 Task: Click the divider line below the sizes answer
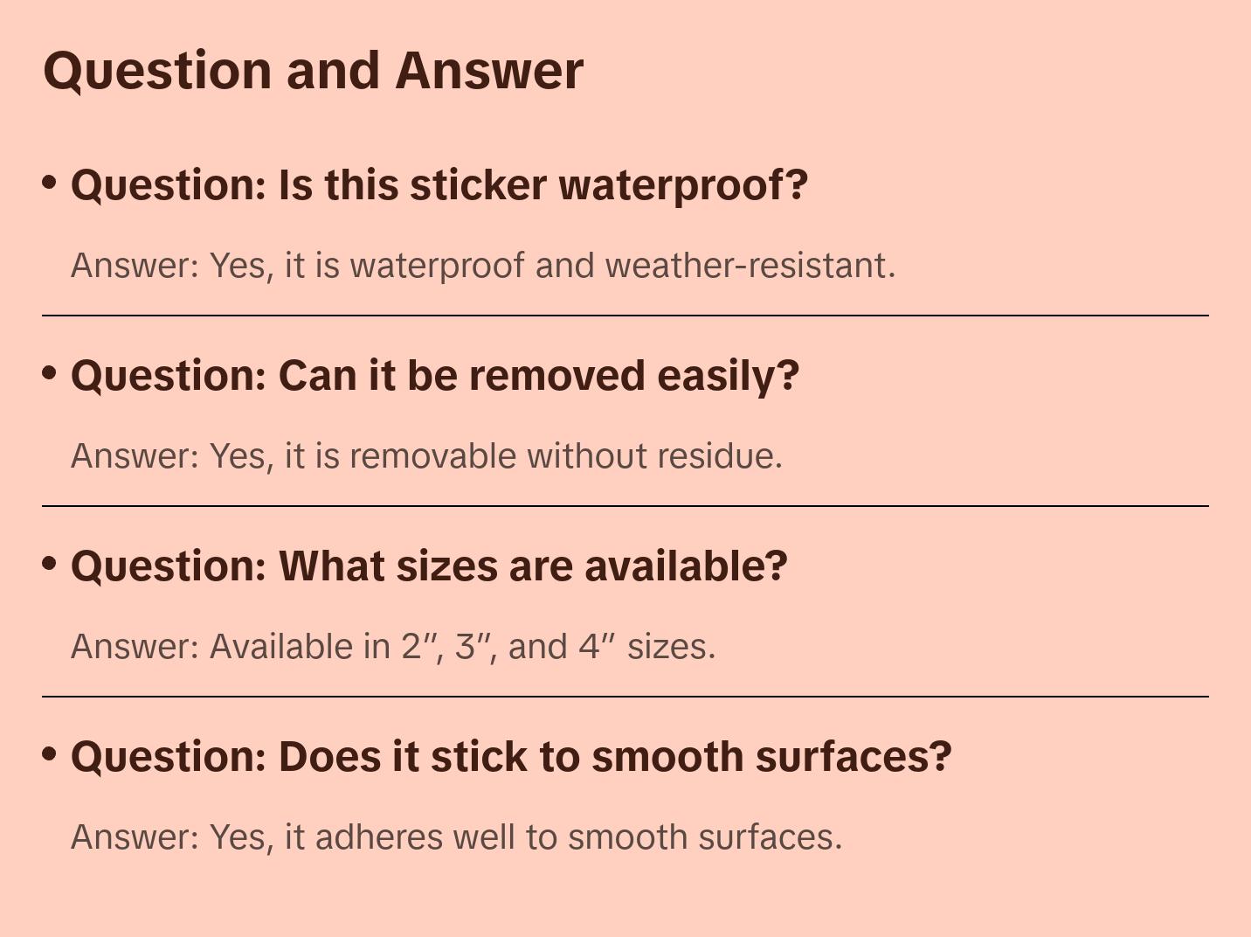[625, 697]
